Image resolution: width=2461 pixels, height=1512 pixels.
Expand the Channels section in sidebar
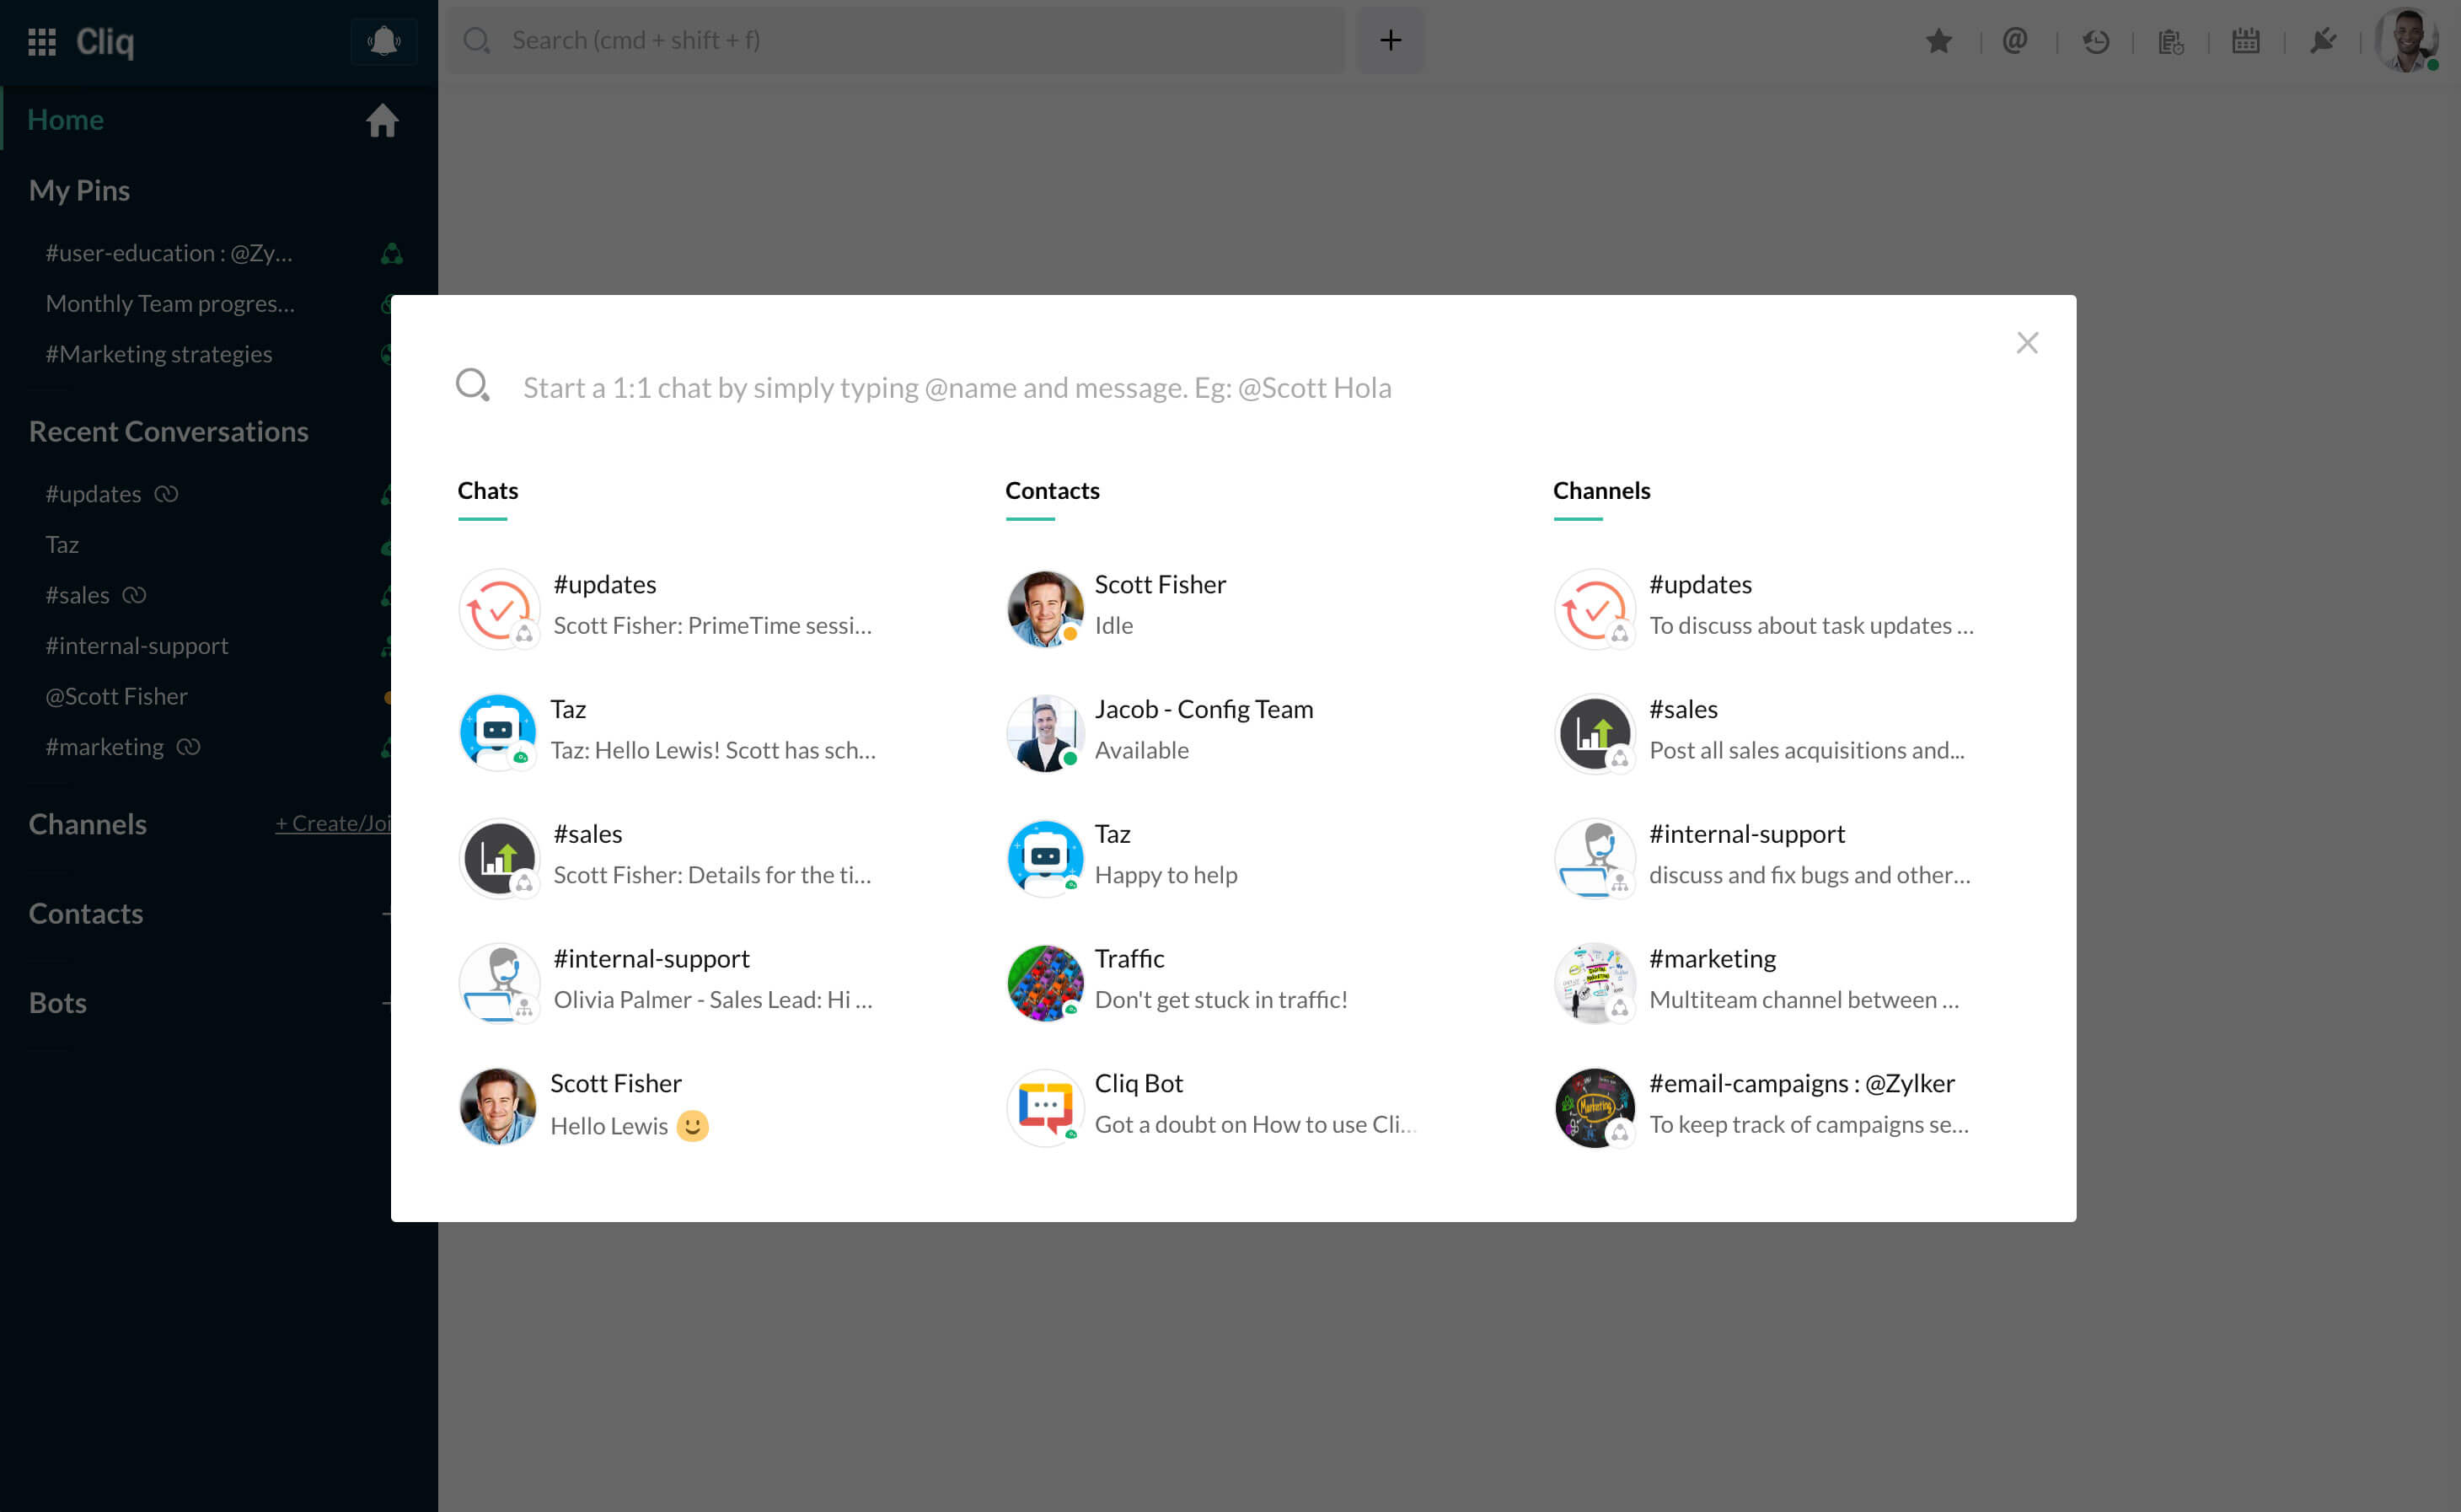tap(87, 824)
